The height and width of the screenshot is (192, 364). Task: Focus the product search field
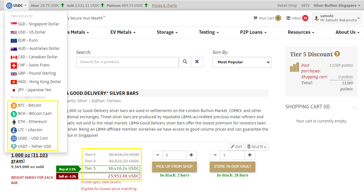tap(127, 62)
